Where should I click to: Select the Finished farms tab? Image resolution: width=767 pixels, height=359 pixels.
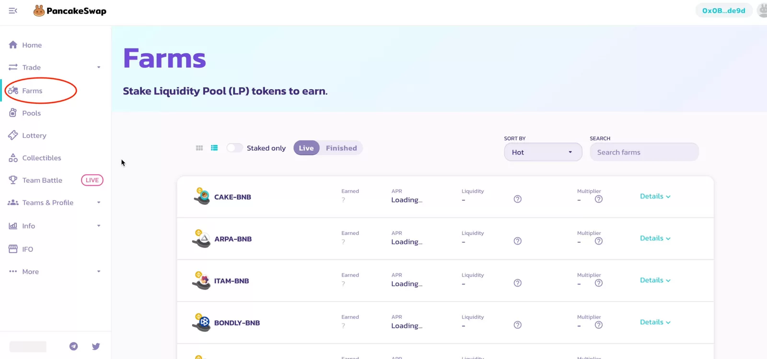coord(341,148)
